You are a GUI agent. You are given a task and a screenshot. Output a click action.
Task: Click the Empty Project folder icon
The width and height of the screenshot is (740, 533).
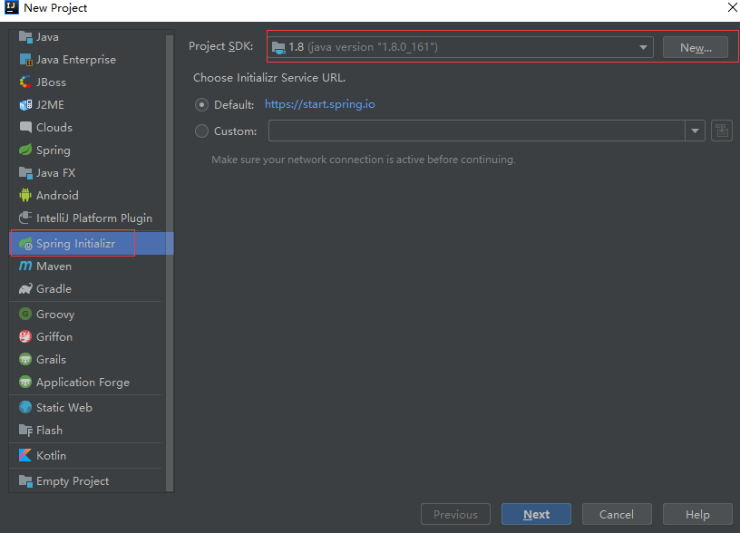(x=25, y=480)
